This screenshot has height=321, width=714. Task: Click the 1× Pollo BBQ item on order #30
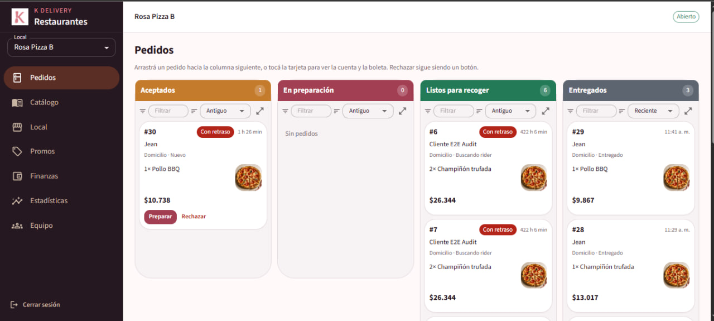[162, 169]
